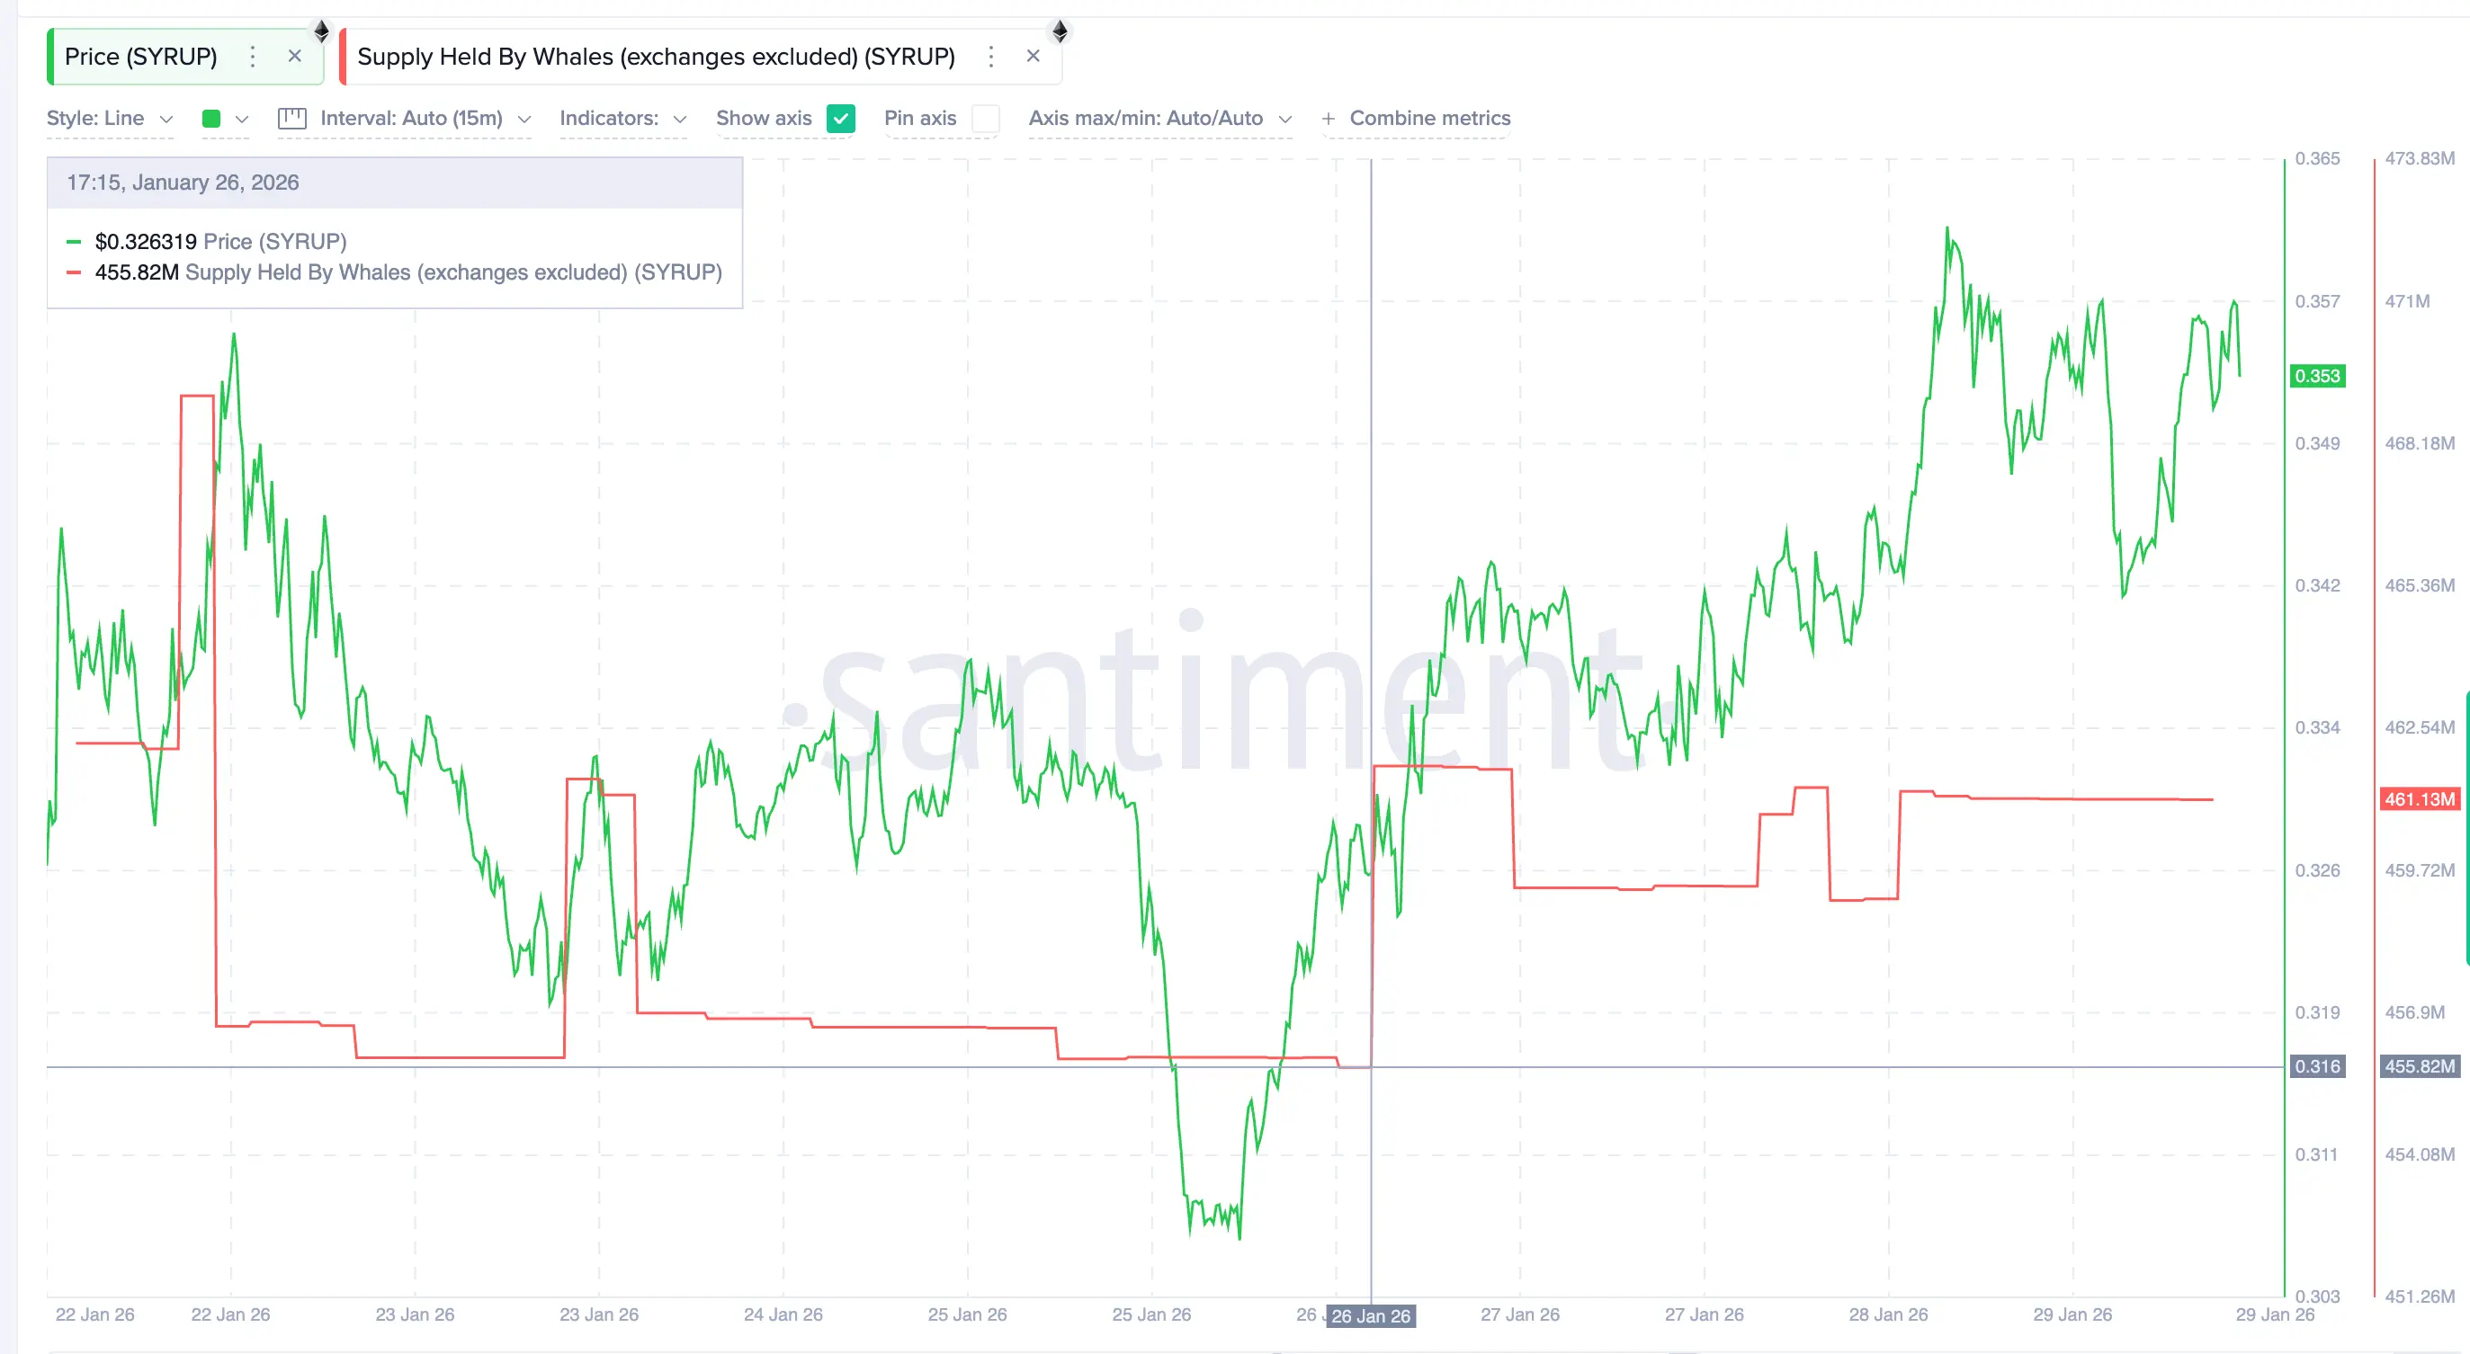
Task: Click Ethereum icon above Supply Held By Whales tab
Action: pos(1060,31)
